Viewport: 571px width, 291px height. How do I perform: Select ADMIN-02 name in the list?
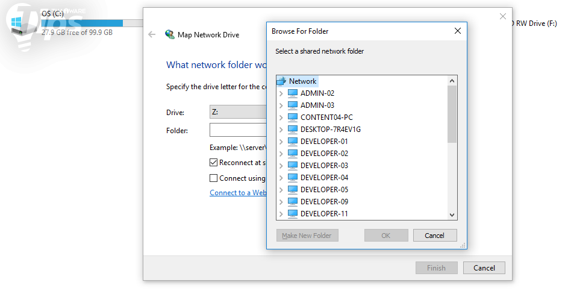(x=317, y=93)
